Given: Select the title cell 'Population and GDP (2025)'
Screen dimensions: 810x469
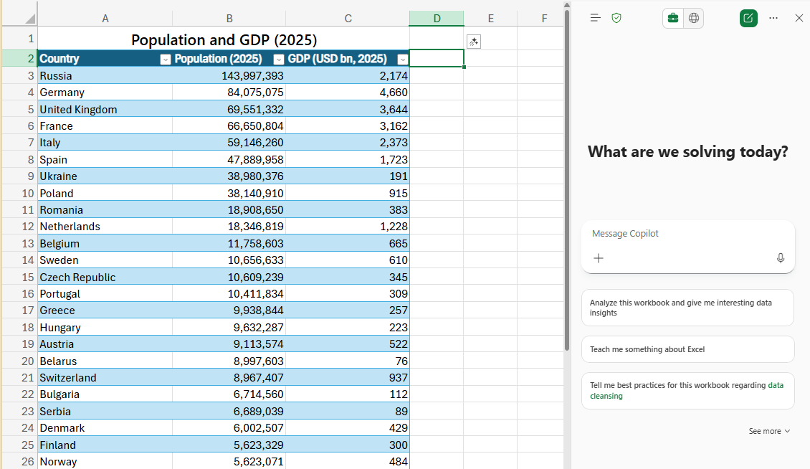Looking at the screenshot, I should (x=224, y=39).
